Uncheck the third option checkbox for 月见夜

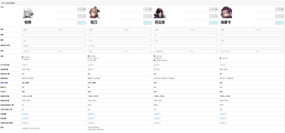click(x=154, y=60)
